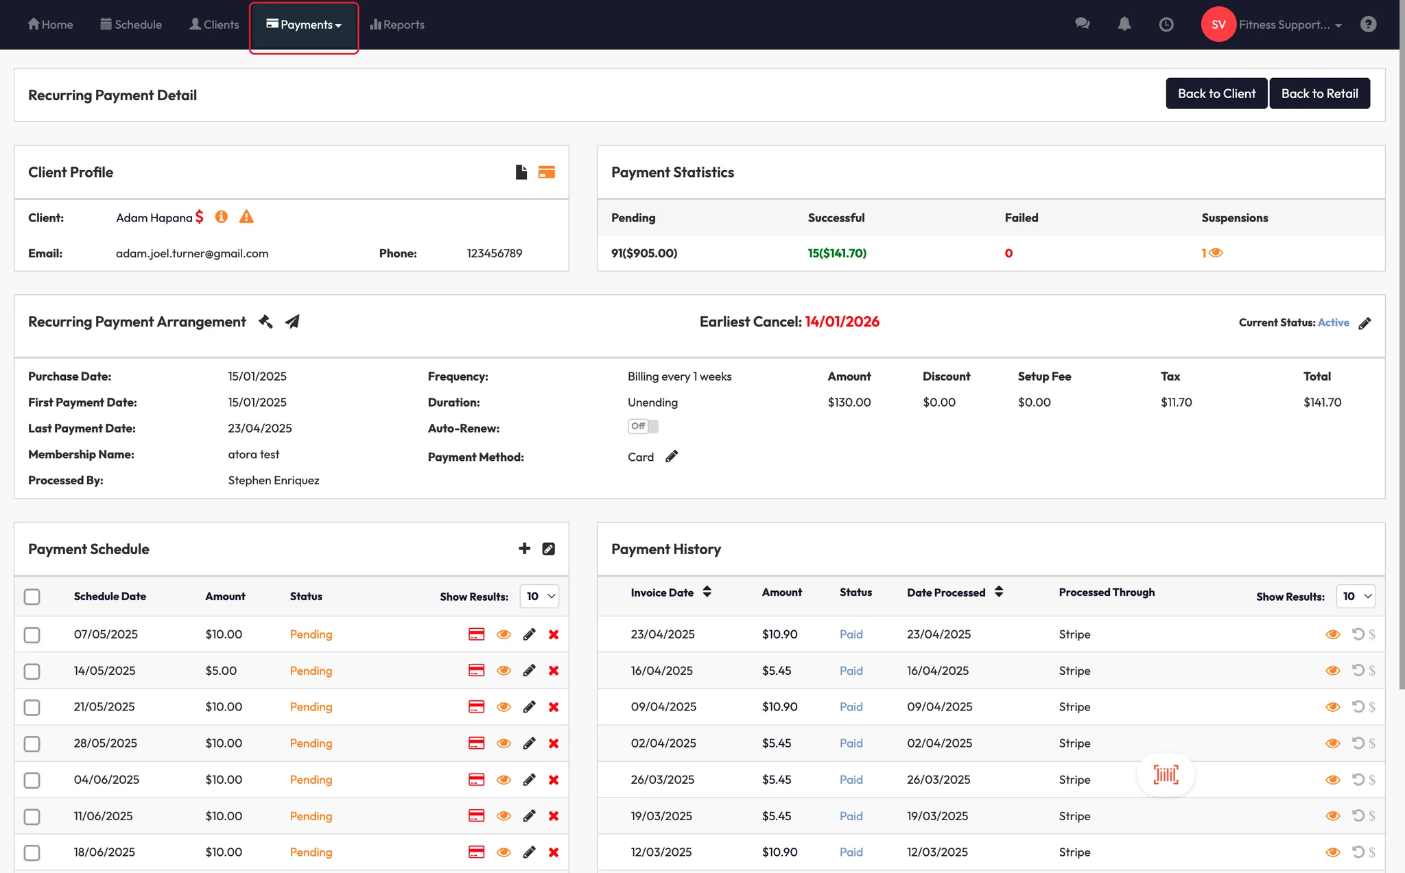Screen dimensions: 1405x873
Task: Click the gavel icon beside Recurring Payment Arrangement
Action: [265, 322]
